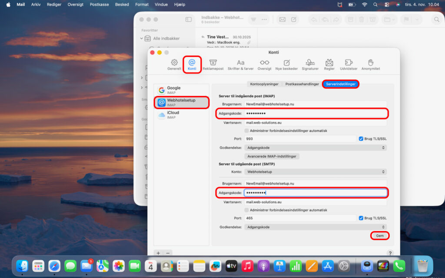Click the add account plus button
Screen dimensions: 445x278
(158, 253)
